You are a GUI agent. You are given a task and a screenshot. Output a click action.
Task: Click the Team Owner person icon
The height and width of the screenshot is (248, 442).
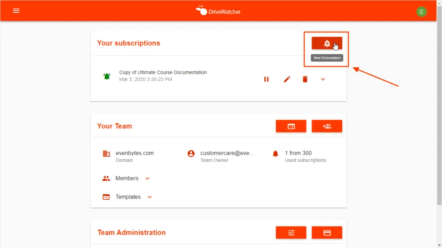[x=191, y=154]
